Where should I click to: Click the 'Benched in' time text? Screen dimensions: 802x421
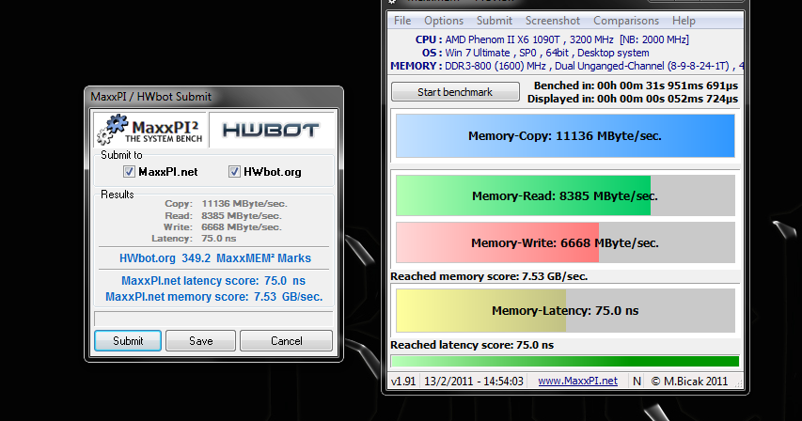click(x=636, y=86)
